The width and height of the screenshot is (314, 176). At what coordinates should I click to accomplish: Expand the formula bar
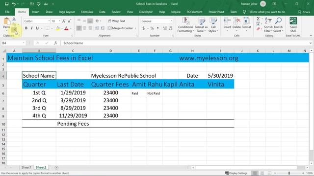pos(311,43)
